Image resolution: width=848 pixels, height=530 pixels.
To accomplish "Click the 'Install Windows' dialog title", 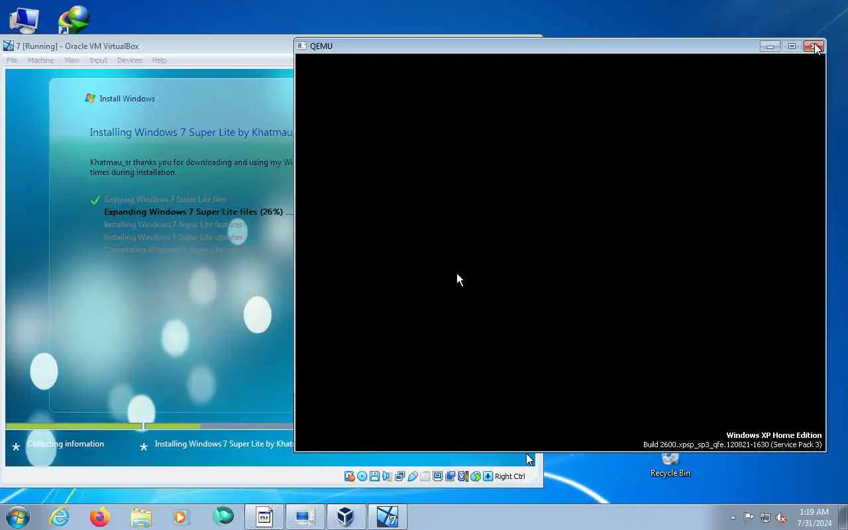I will (x=127, y=99).
